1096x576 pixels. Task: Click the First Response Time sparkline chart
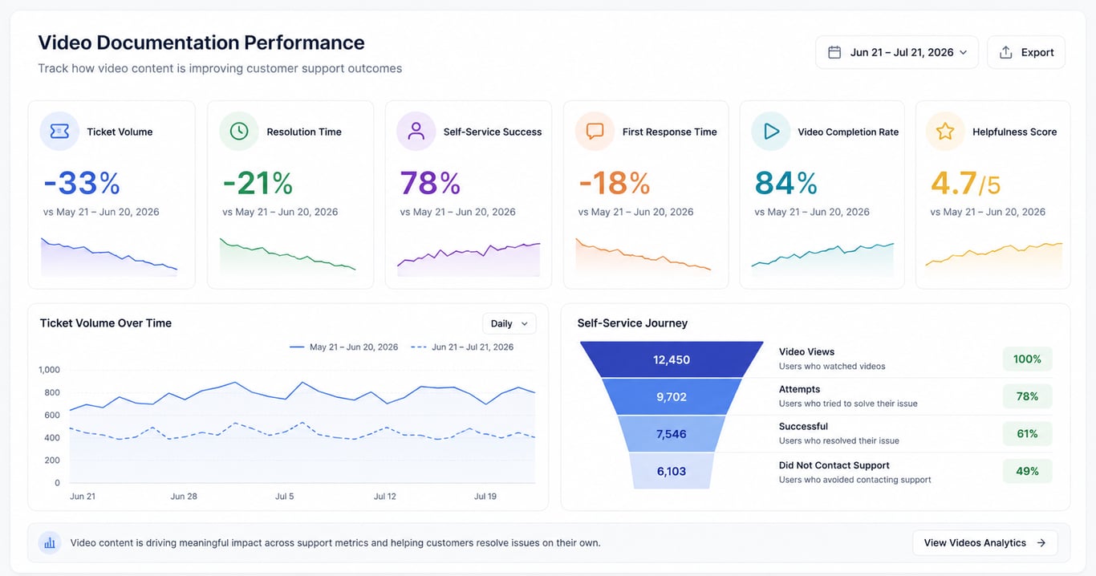643,256
